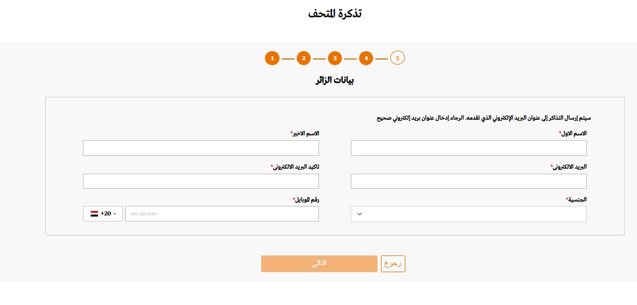Focus the last name (الاسم الاخير) field
Image resolution: width=637 pixels, height=305 pixels.
click(200, 148)
